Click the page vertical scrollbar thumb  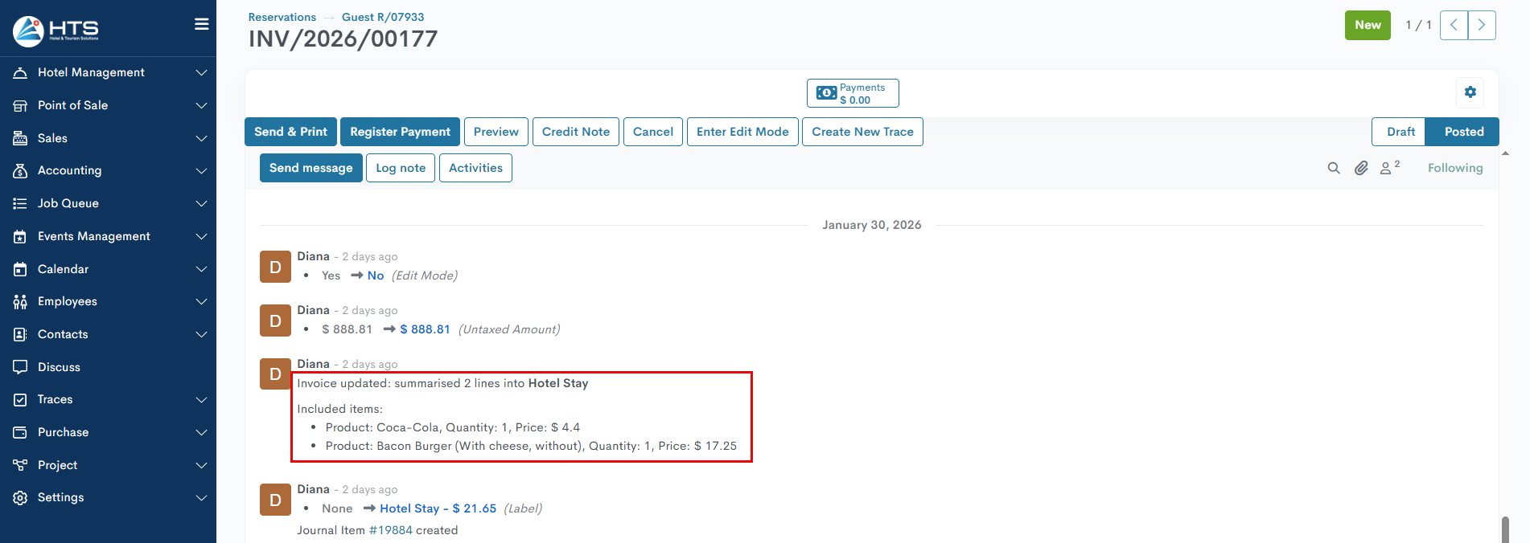click(x=1504, y=529)
